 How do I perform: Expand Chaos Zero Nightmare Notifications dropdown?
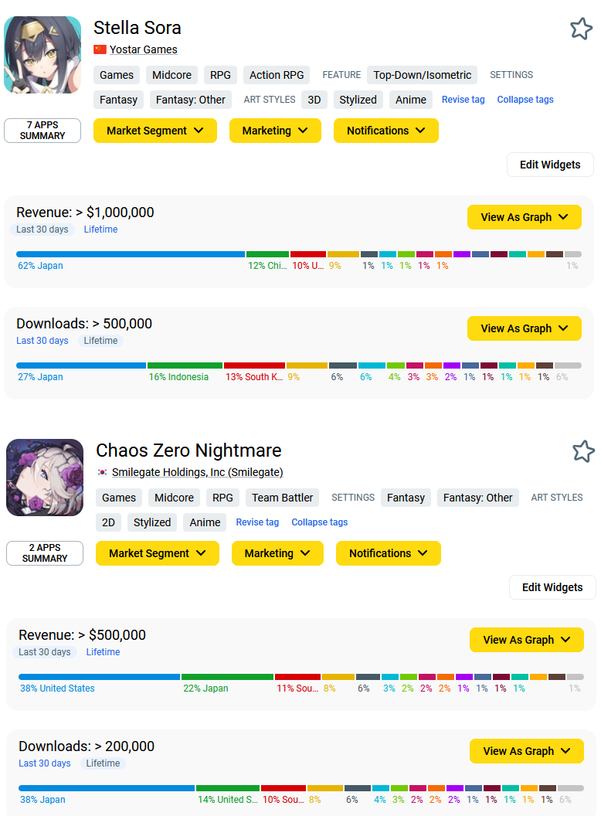click(x=389, y=553)
